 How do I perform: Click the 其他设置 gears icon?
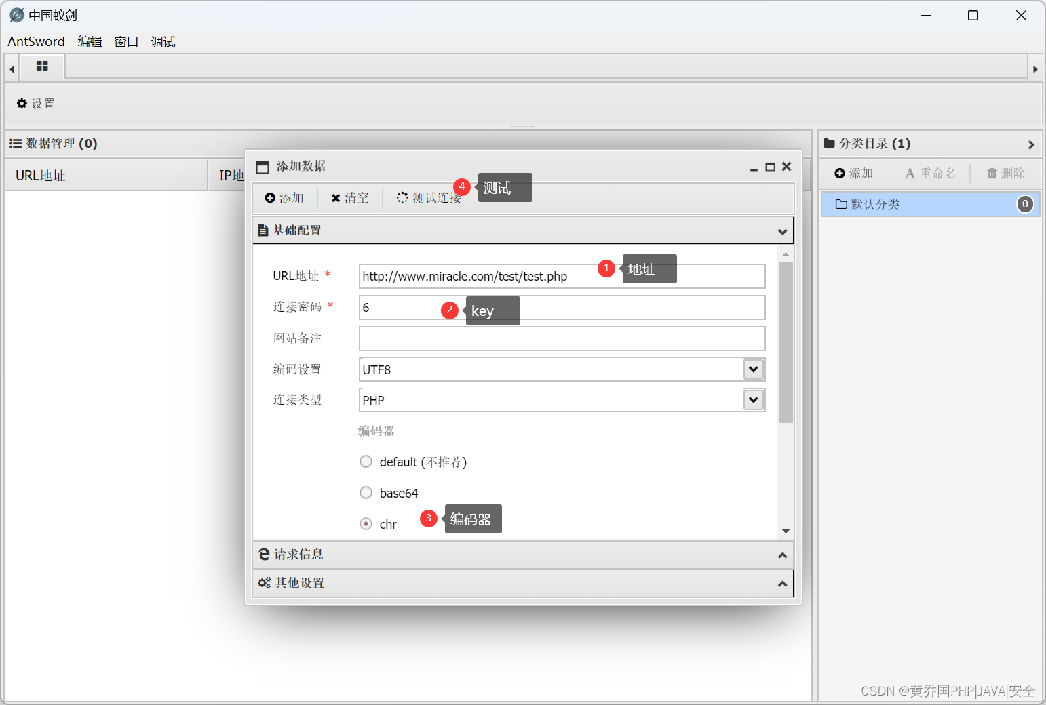click(265, 583)
